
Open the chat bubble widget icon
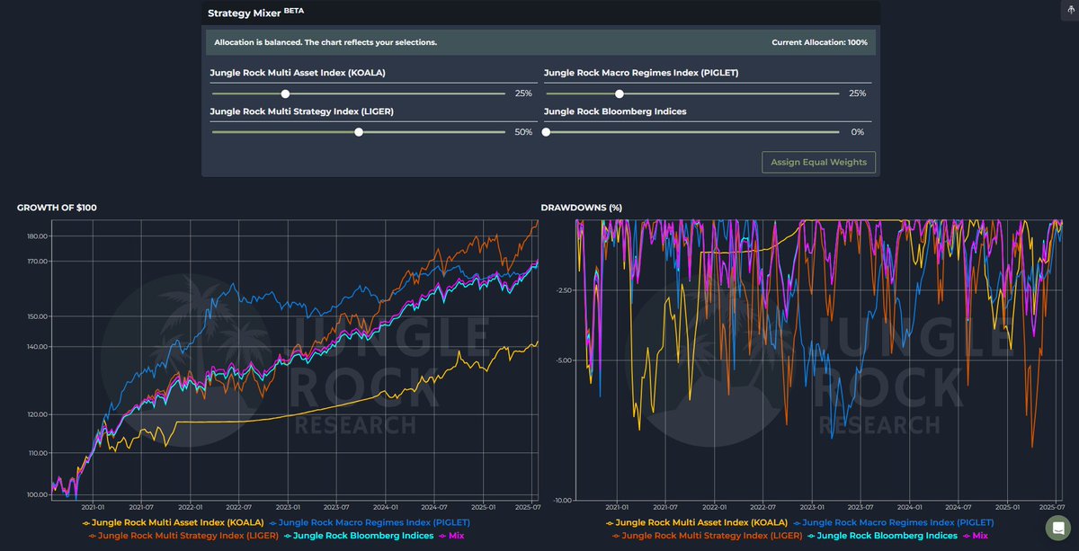pyautogui.click(x=1057, y=530)
